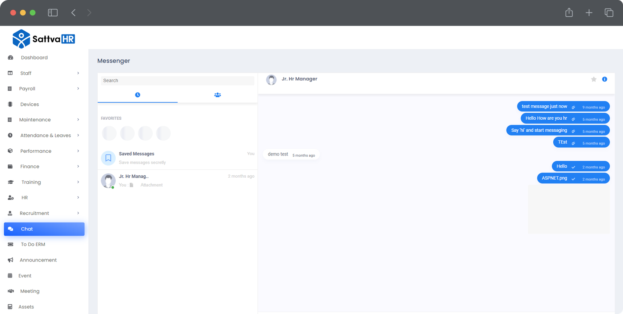Open the Dashboard sidebar item
This screenshot has height=314, width=623.
[34, 58]
